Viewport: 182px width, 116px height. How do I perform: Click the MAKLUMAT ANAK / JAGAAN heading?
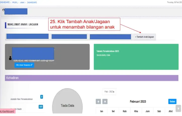click(23, 24)
